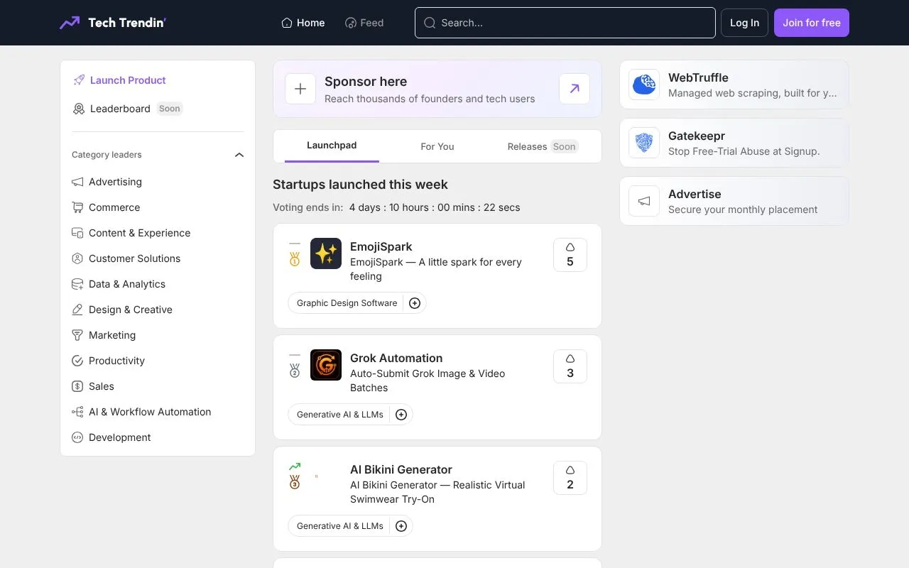Click the Grok Automation app icon
Image resolution: width=909 pixels, height=568 pixels.
click(326, 365)
